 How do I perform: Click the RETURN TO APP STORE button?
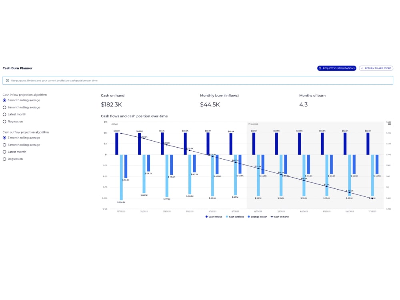(376, 68)
